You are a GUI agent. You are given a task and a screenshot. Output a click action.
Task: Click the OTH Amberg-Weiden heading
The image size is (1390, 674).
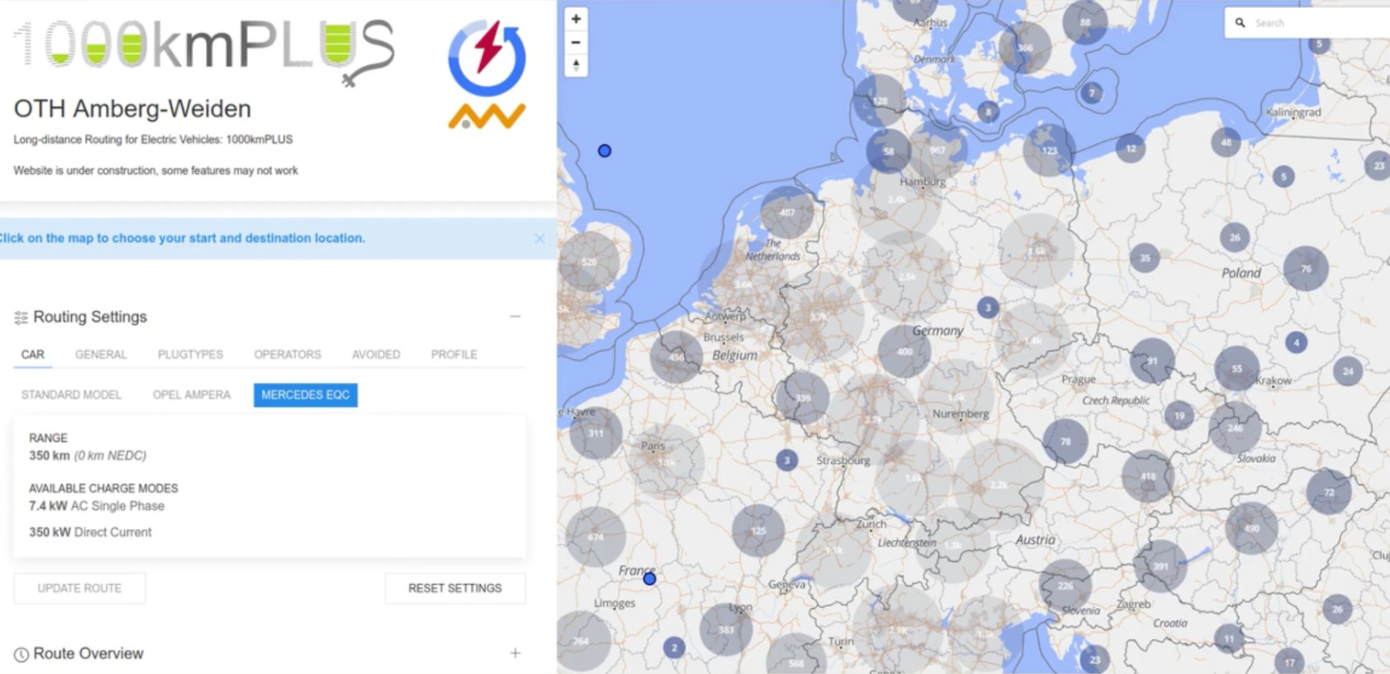coord(132,109)
